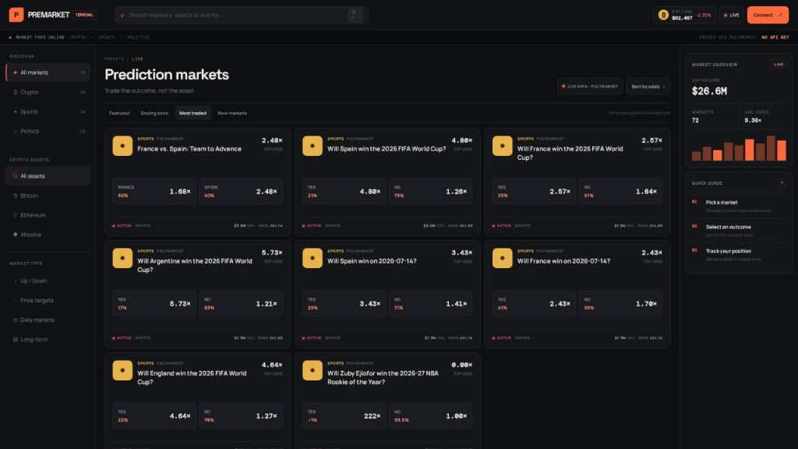Image resolution: width=798 pixels, height=449 pixels.
Task: Filter by Long-term market type
Action: [48, 340]
